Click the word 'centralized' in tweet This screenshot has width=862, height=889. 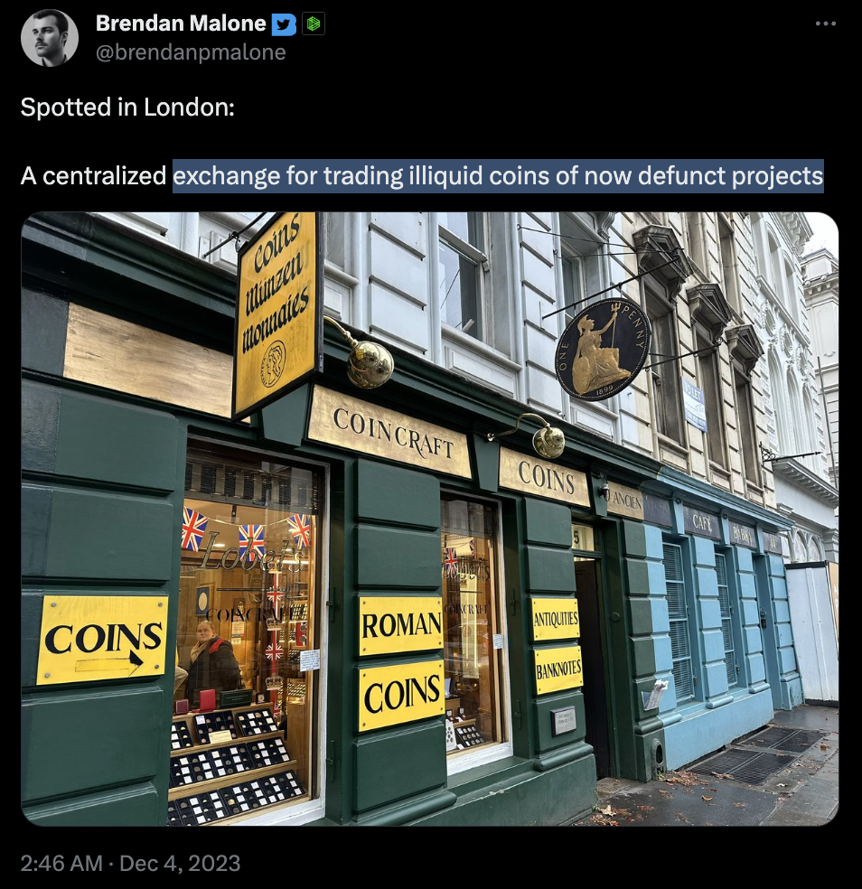(x=104, y=176)
